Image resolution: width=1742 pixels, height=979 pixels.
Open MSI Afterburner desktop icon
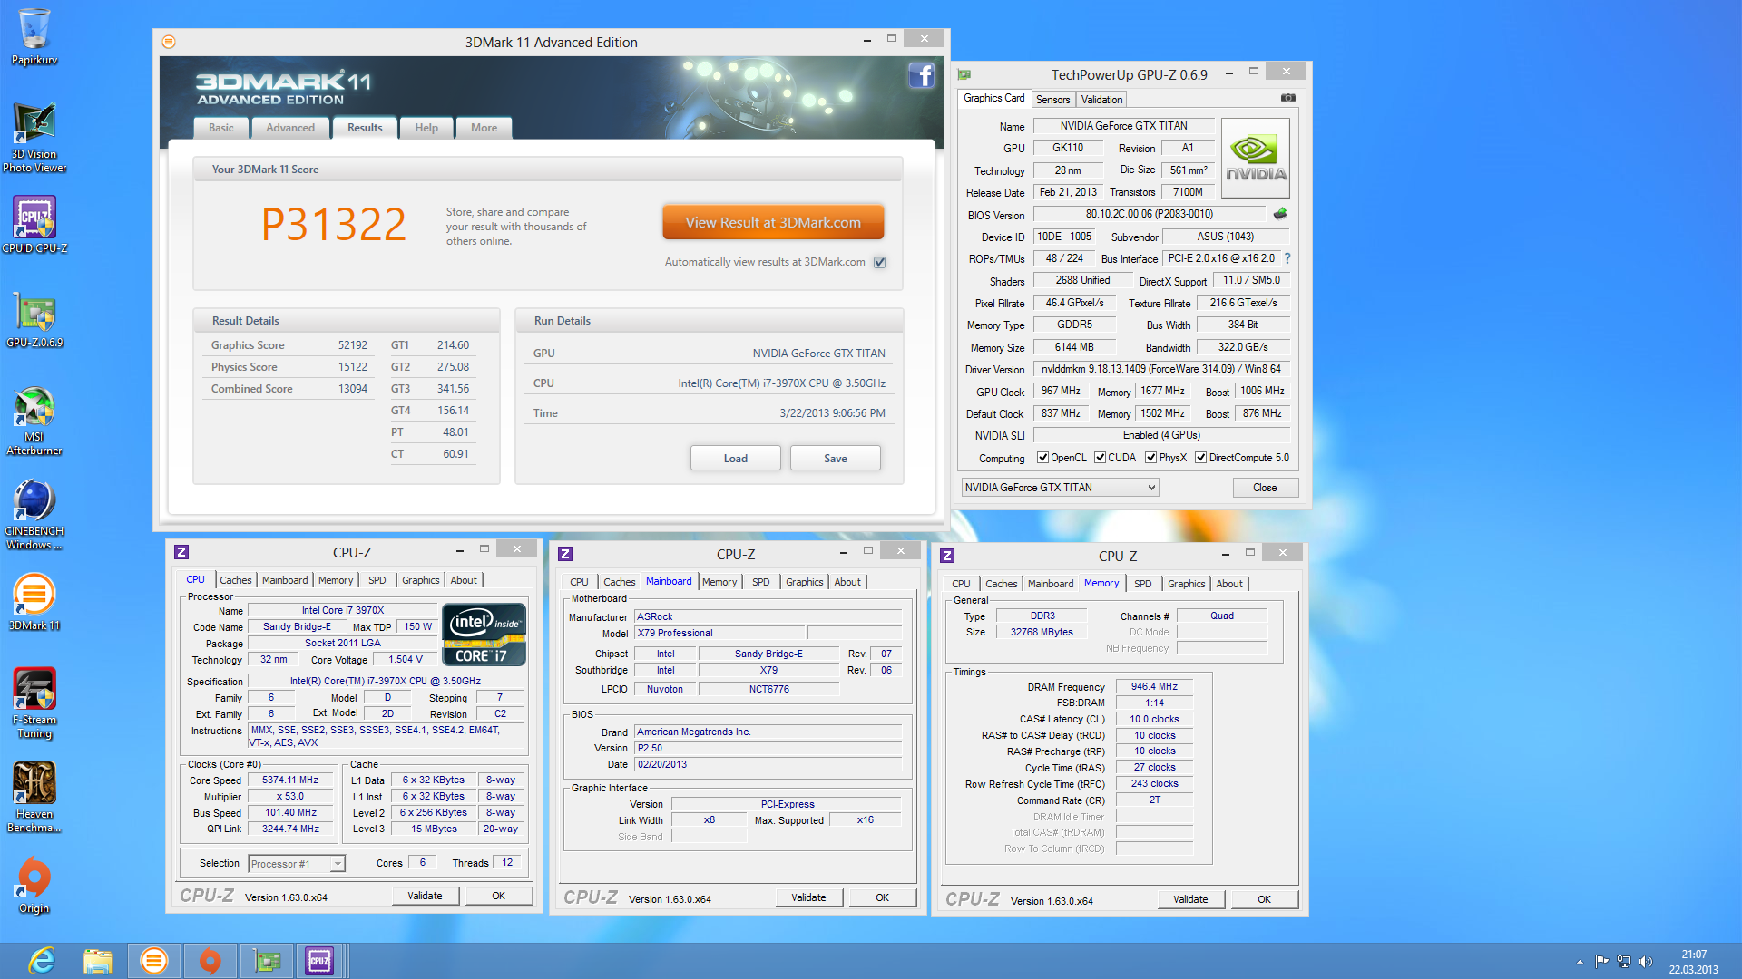[34, 422]
